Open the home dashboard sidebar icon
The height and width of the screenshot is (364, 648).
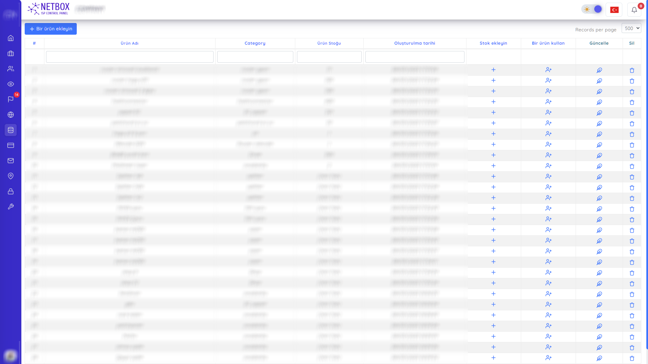(11, 38)
